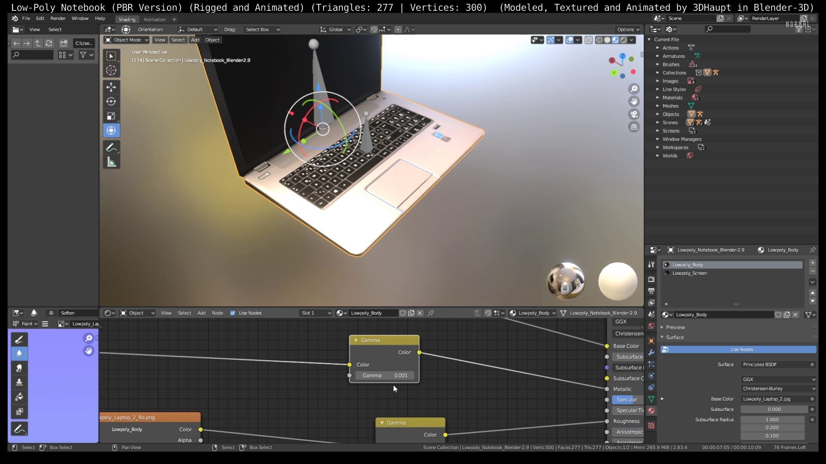Select the Annotate tool in viewport toolbar
This screenshot has height=464, width=826.
[111, 148]
